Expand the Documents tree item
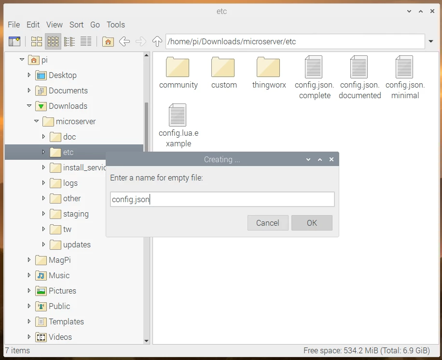 coord(29,90)
